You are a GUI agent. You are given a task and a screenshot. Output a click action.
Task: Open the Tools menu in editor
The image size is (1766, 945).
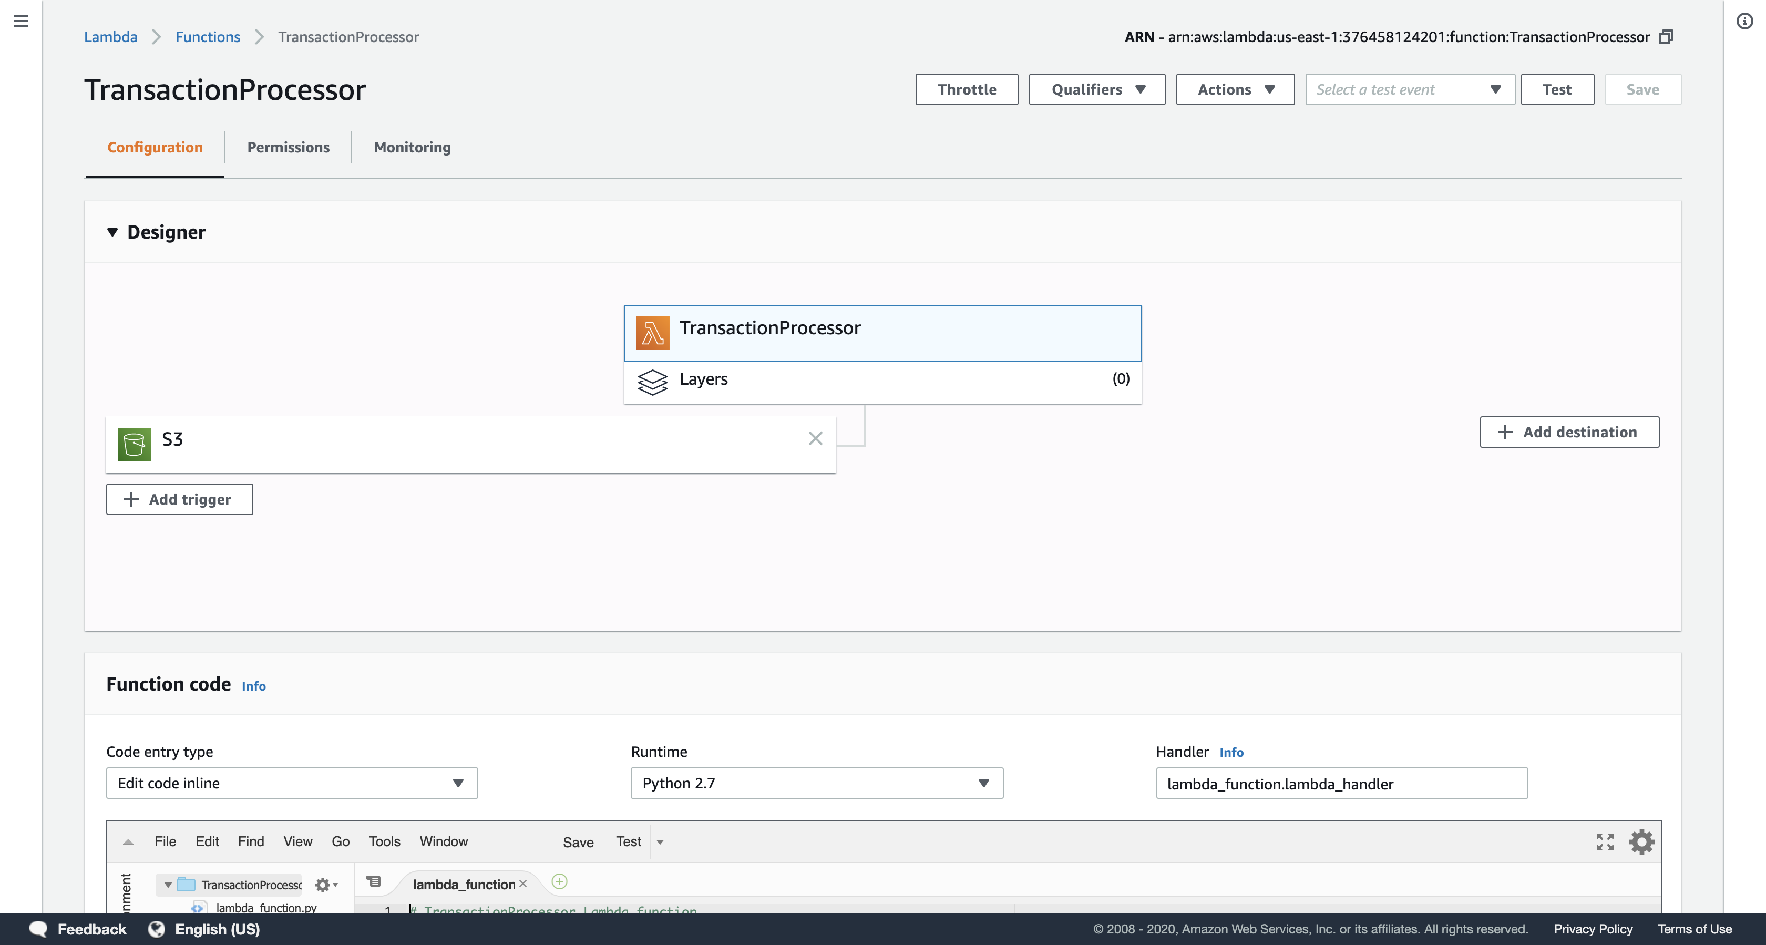coord(384,841)
